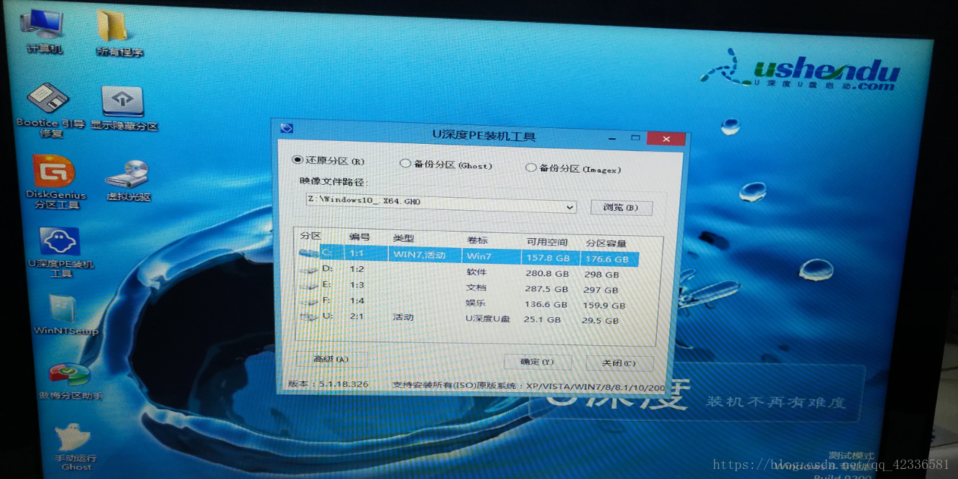This screenshot has width=958, height=479.
Task: Close the dialog with red X
Action: pyautogui.click(x=666, y=138)
